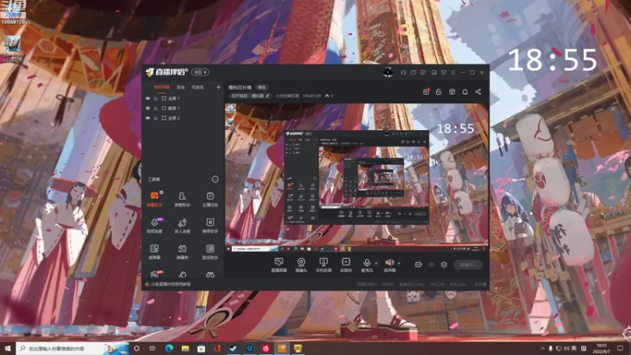Open the tool with the red HOT badge
Image resolution: width=631 pixels, height=355 pixels.
click(155, 275)
